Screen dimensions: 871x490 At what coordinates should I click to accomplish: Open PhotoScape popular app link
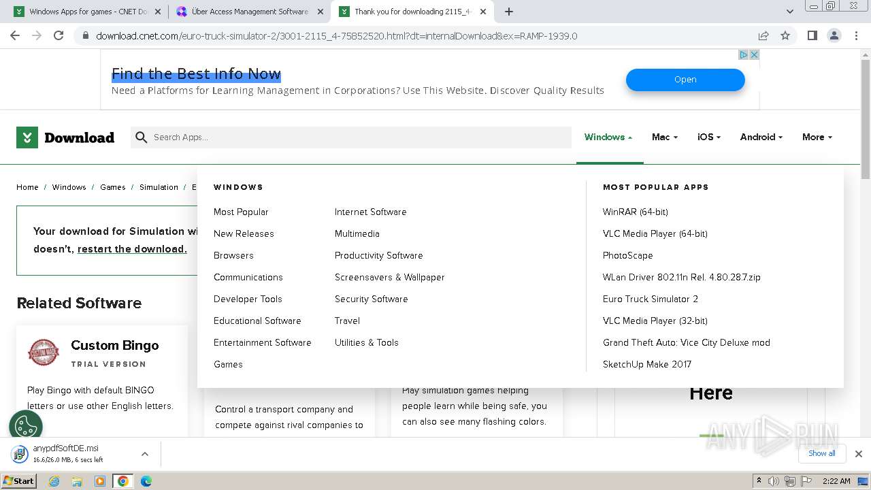tap(627, 255)
